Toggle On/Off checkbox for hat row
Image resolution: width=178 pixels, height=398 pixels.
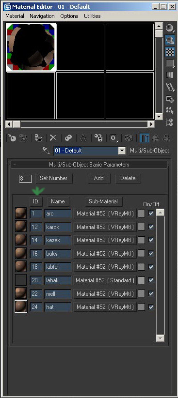pyautogui.click(x=151, y=307)
